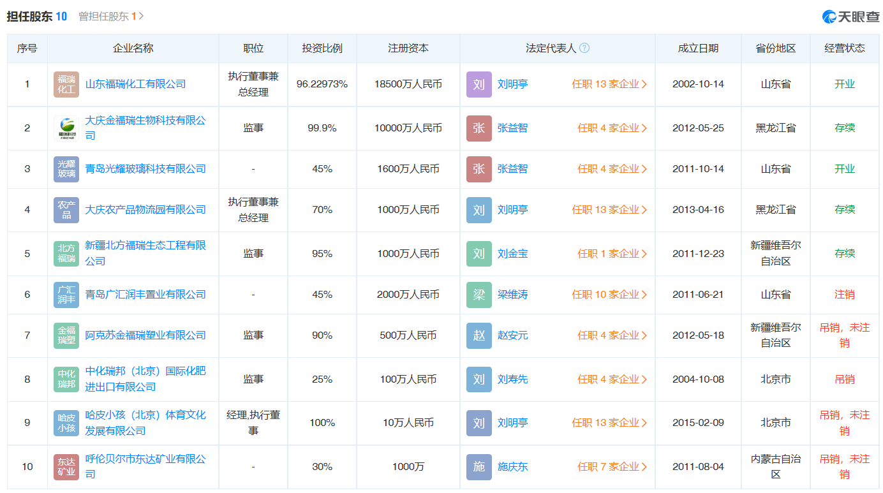The image size is (883, 493).
Task: Click 梁 avatar icon beside 梁维涛
Action: (x=479, y=295)
